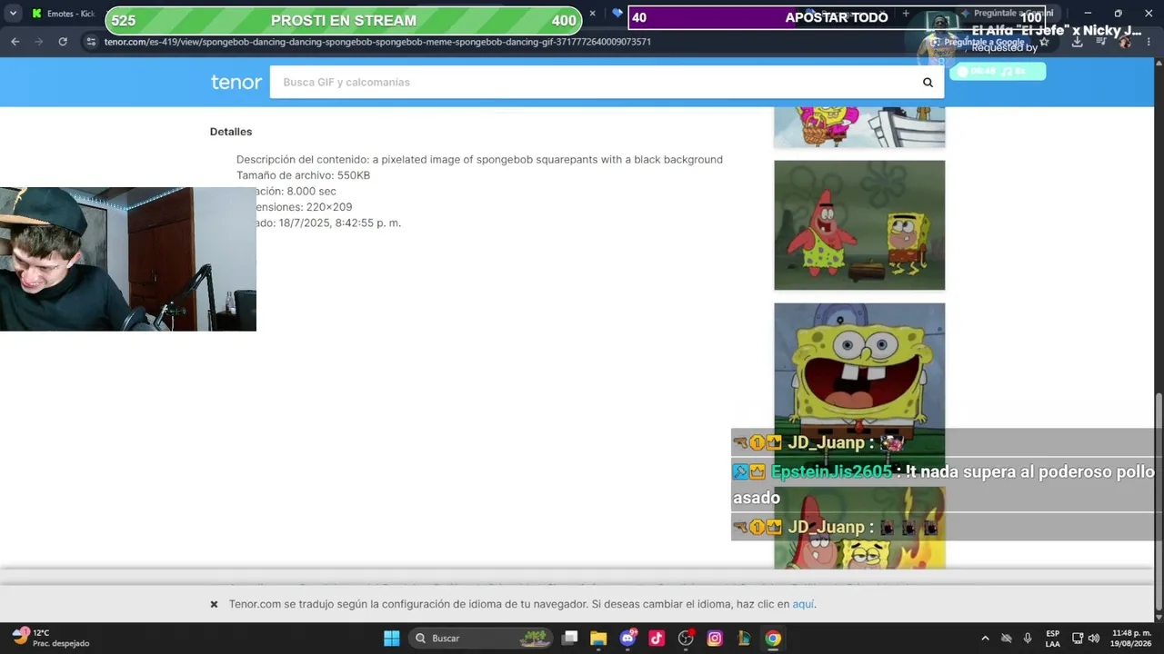
Task: Open the Patrick and SpongeBob treasure chest GIF
Action: point(859,225)
